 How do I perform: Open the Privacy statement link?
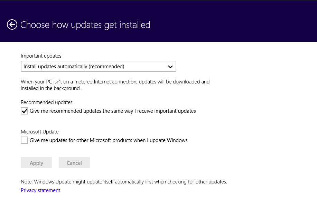pyautogui.click(x=40, y=190)
